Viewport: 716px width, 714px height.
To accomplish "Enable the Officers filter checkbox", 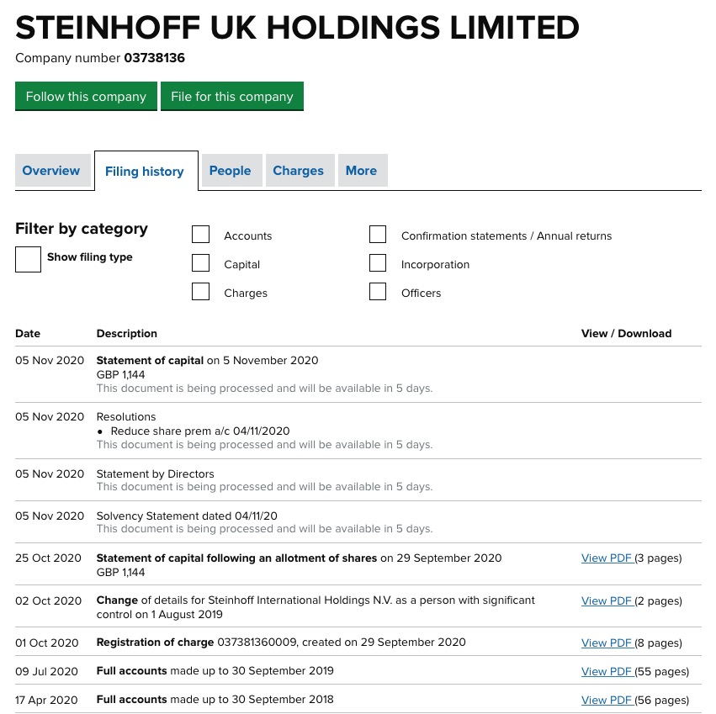I will point(378,292).
